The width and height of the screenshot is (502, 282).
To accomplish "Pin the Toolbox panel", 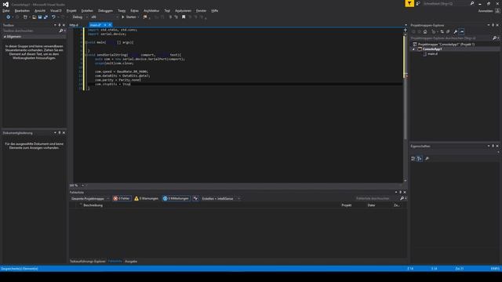I will click(60, 25).
